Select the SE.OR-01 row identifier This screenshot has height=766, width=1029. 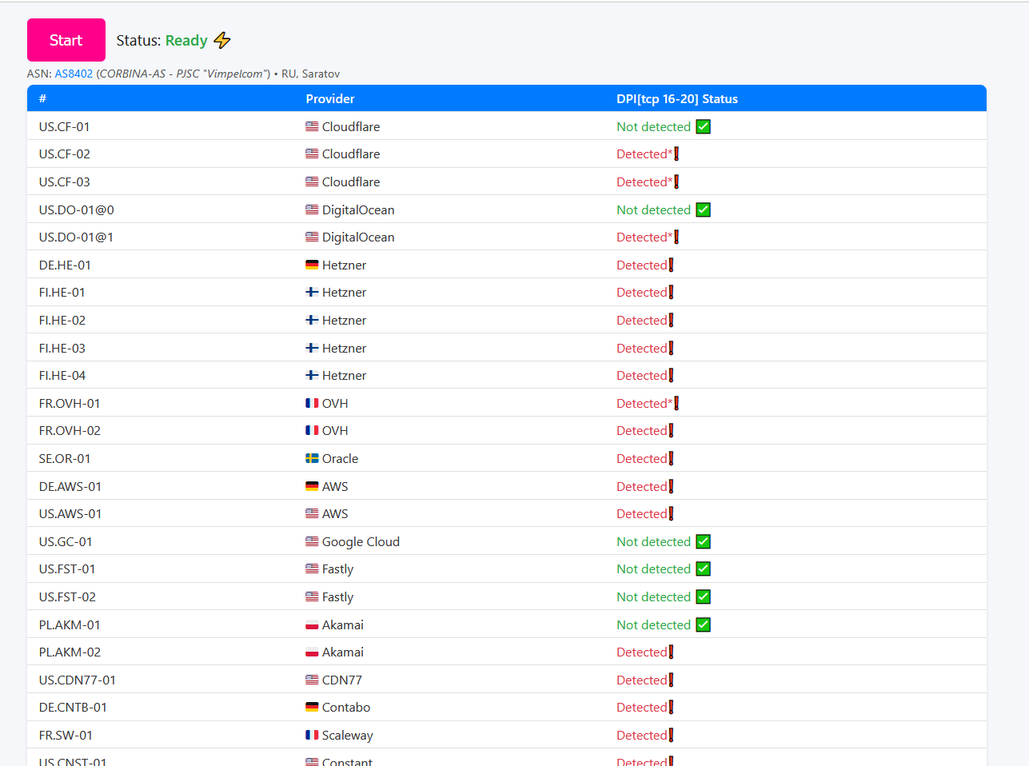[65, 458]
